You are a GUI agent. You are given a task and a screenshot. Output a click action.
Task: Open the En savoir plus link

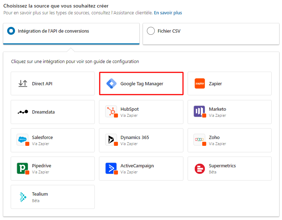(x=168, y=13)
